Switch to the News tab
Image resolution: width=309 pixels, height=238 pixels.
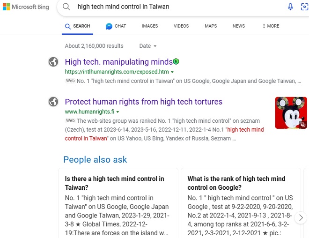click(x=239, y=26)
